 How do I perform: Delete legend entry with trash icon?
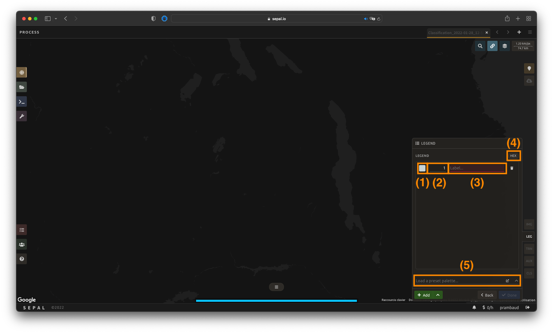point(512,168)
